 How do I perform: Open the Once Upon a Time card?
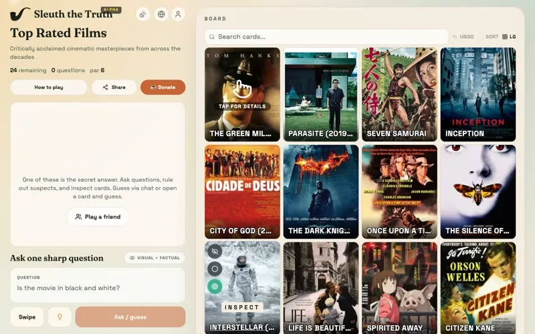[x=399, y=192]
